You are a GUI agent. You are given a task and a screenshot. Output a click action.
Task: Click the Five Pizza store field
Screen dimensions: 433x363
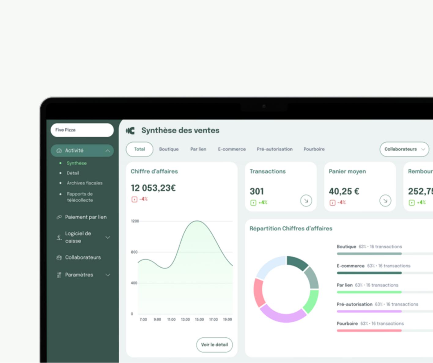[x=82, y=130]
